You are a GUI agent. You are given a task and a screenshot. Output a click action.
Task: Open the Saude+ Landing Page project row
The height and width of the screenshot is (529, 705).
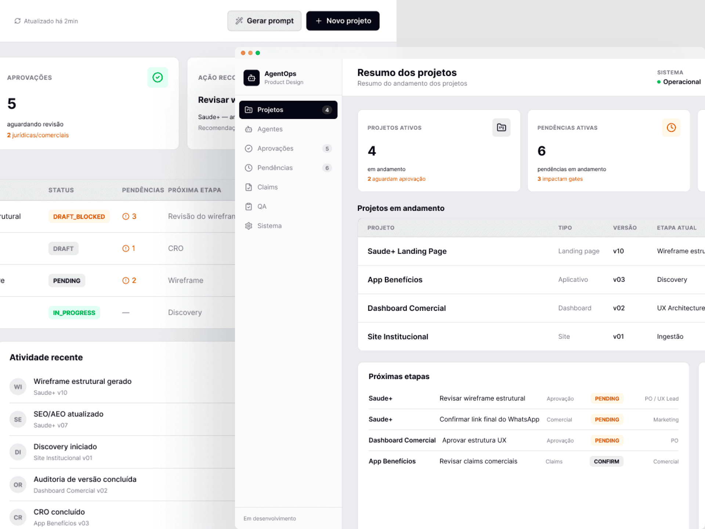click(531, 251)
